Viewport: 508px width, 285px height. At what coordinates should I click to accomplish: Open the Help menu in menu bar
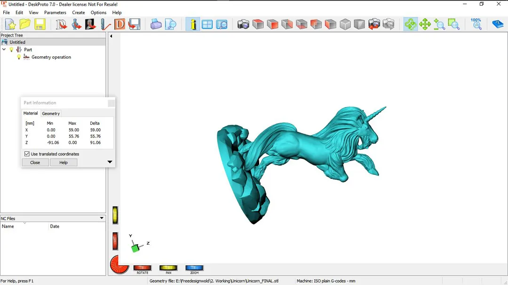(117, 13)
